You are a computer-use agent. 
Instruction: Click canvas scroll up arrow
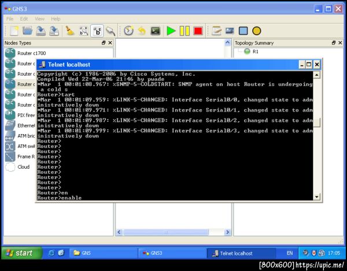tap(227, 42)
